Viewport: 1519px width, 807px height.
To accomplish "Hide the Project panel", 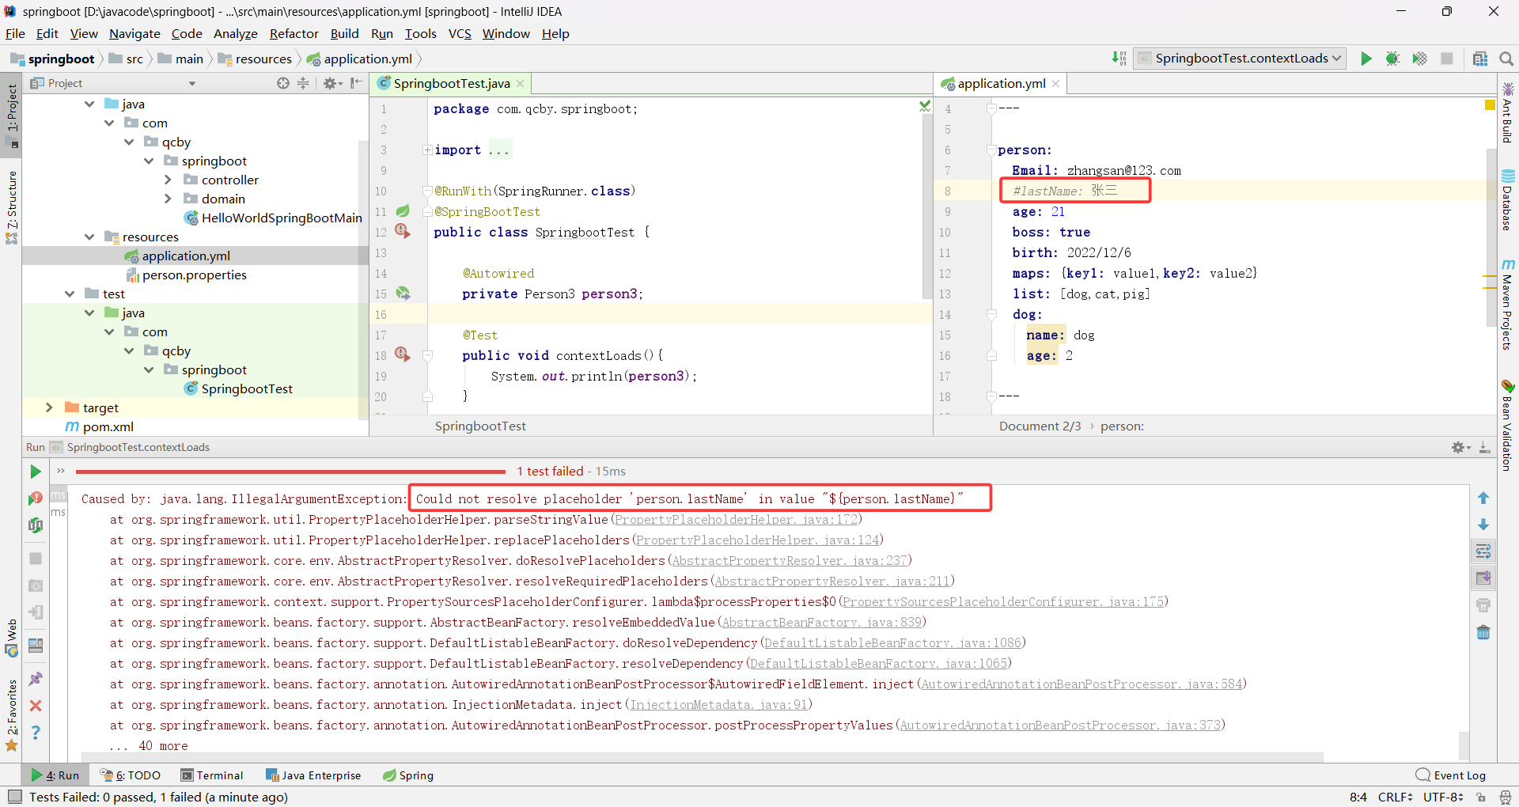I will [357, 83].
